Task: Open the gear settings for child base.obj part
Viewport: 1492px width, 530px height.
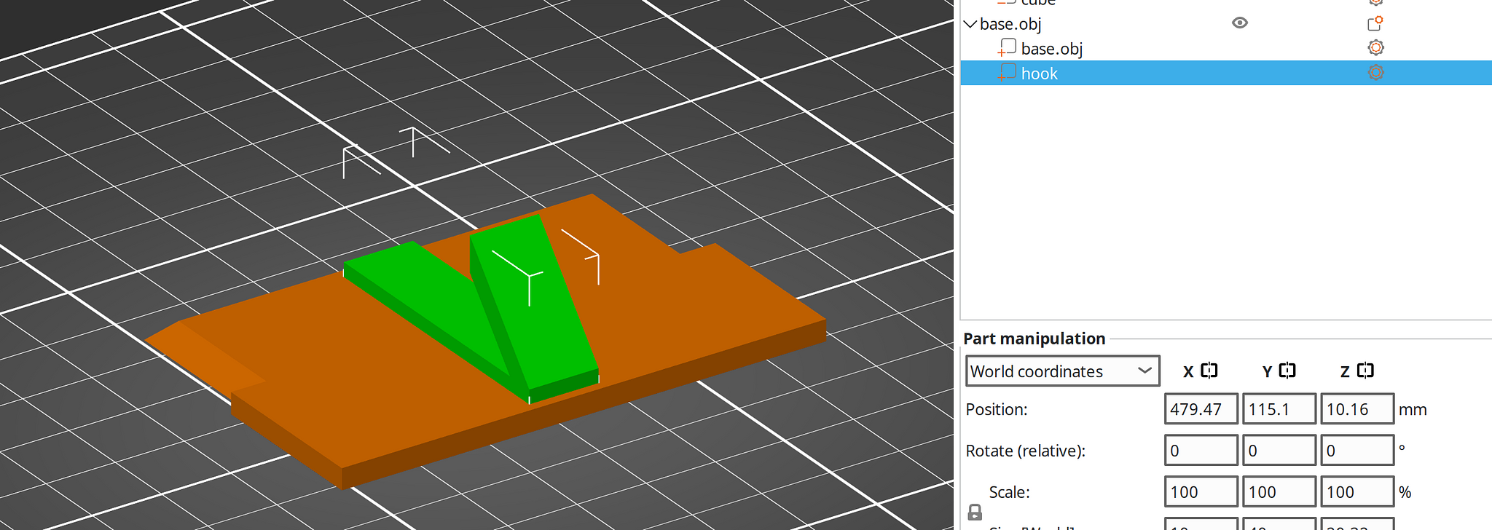Action: [1375, 48]
